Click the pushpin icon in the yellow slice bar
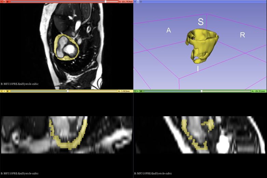267x178 pixels. tap(1, 91)
